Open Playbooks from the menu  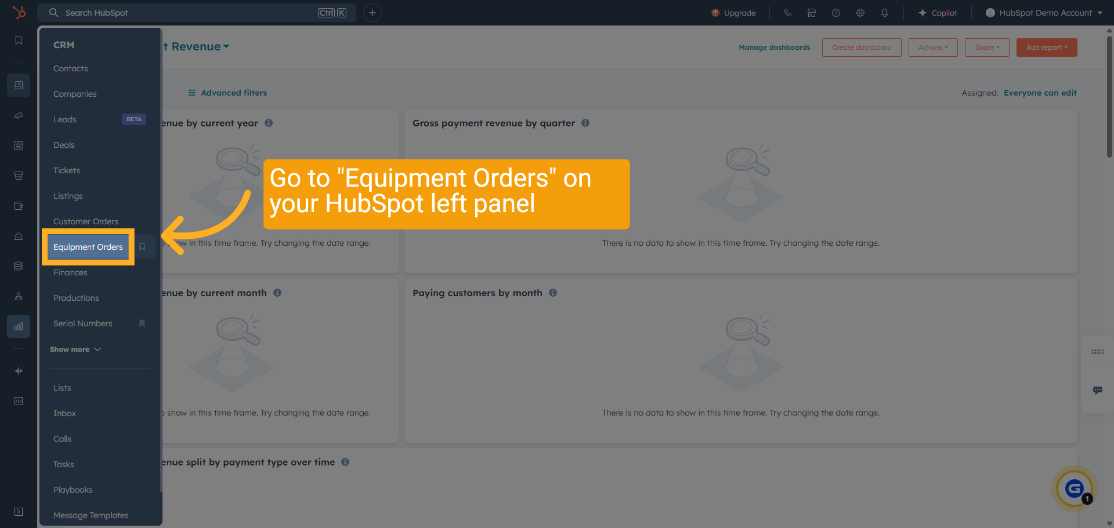73,490
